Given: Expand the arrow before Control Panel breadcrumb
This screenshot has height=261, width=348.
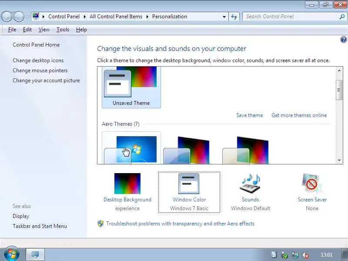Looking at the screenshot, I should [x=43, y=17].
